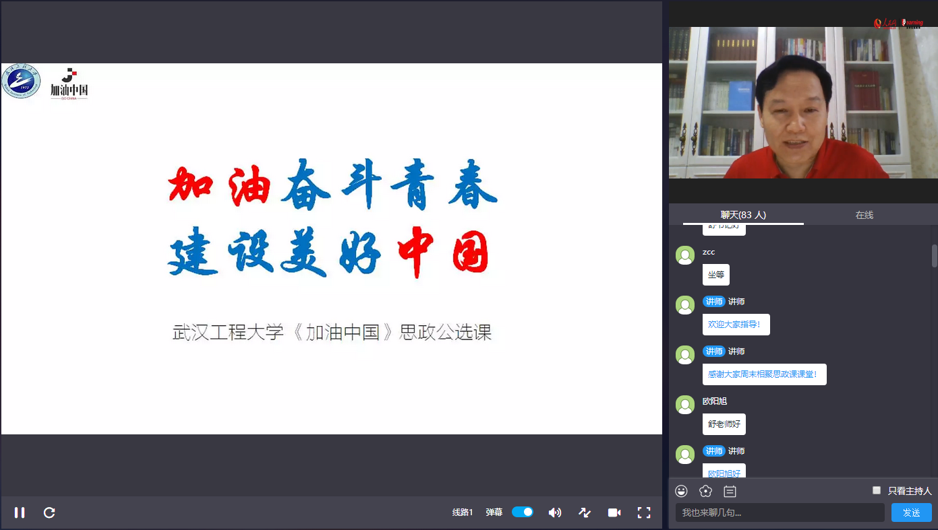The image size is (938, 530).
Task: Click avatar of user 欧阳旭
Action: coord(685,405)
